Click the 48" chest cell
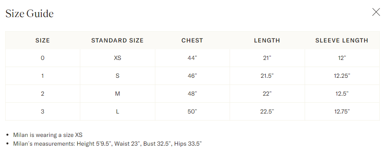 pos(192,94)
